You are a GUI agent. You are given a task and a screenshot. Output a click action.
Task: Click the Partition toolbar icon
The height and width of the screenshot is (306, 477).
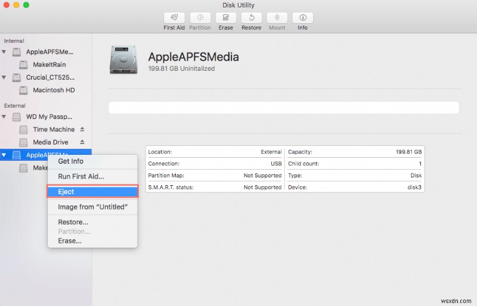(200, 18)
